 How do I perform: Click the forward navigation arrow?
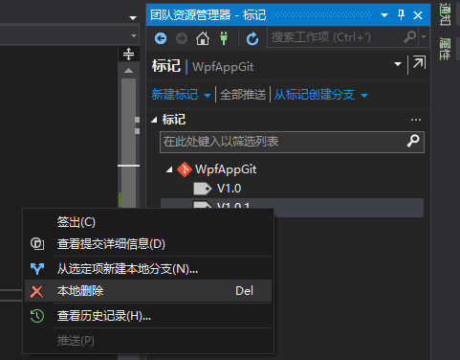[x=182, y=38]
